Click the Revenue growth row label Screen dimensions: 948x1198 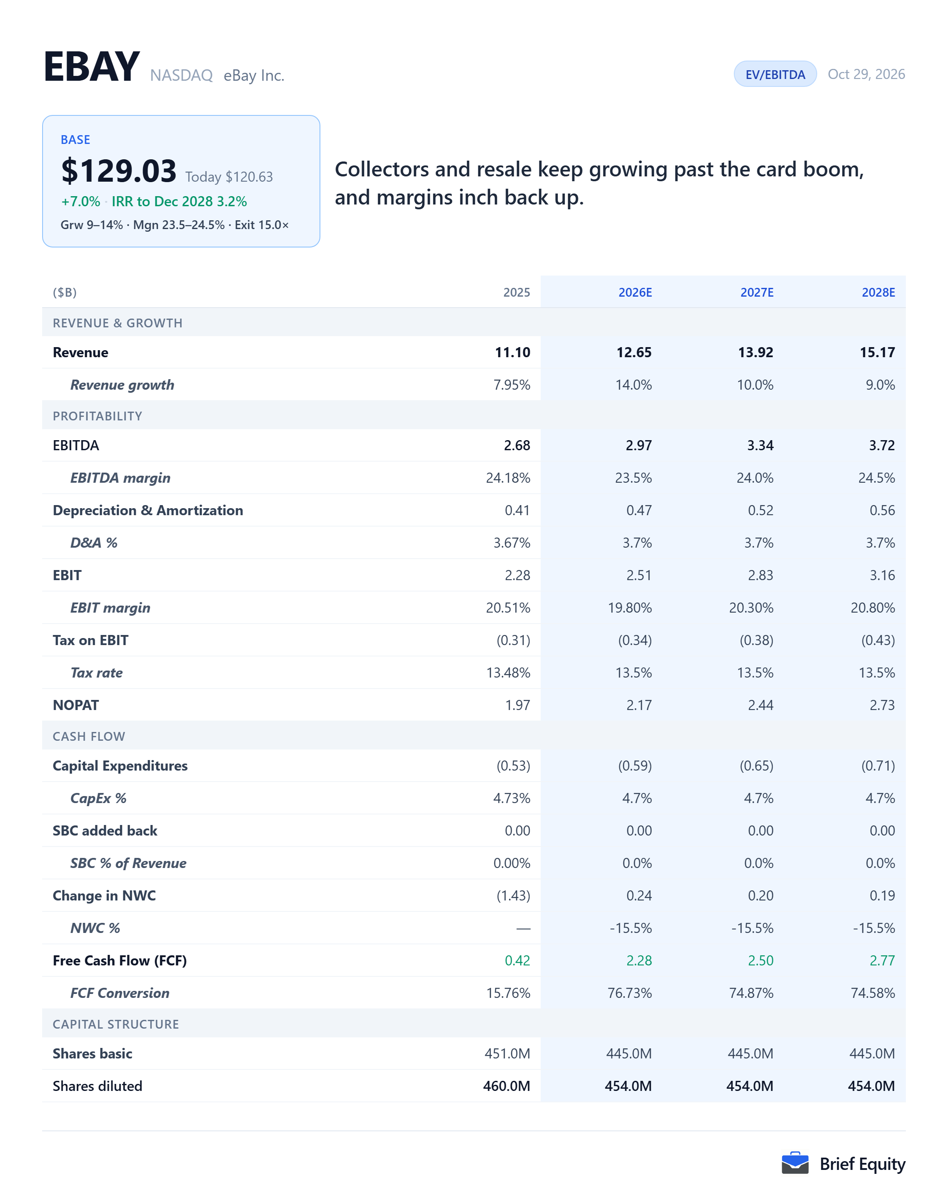(x=122, y=385)
